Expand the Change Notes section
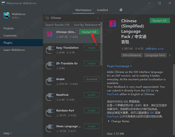175x137 pixels. [119, 121]
